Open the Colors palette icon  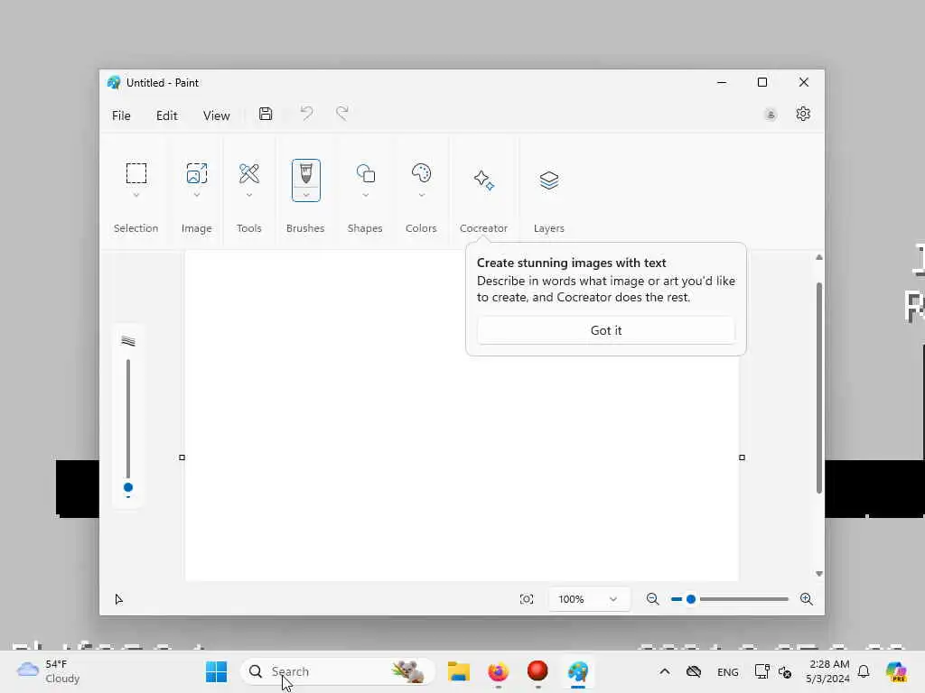click(x=421, y=173)
